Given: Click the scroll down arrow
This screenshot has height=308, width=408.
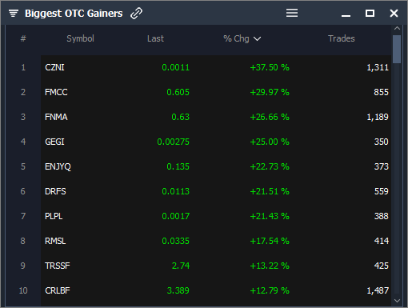Looking at the screenshot, I should [x=397, y=301].
